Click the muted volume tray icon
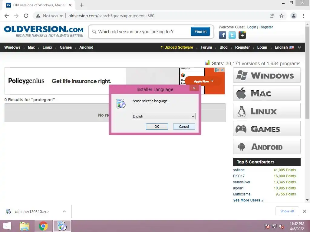This screenshot has width=310, height=232. 282,226
